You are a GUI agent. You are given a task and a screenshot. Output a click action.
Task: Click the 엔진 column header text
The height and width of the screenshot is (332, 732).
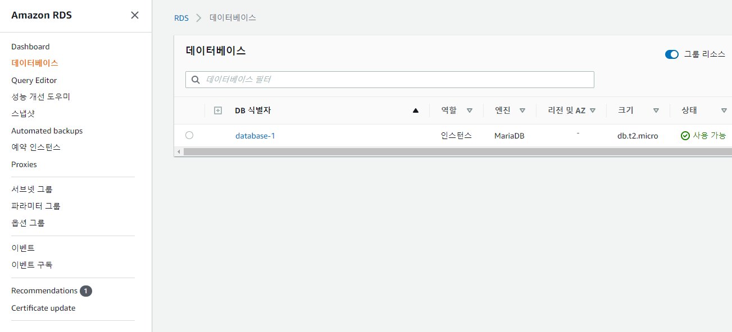[x=502, y=110]
